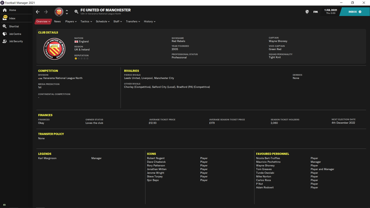Click Dave Chadwick in Icons list
This screenshot has height=208, width=370.
coord(156,162)
